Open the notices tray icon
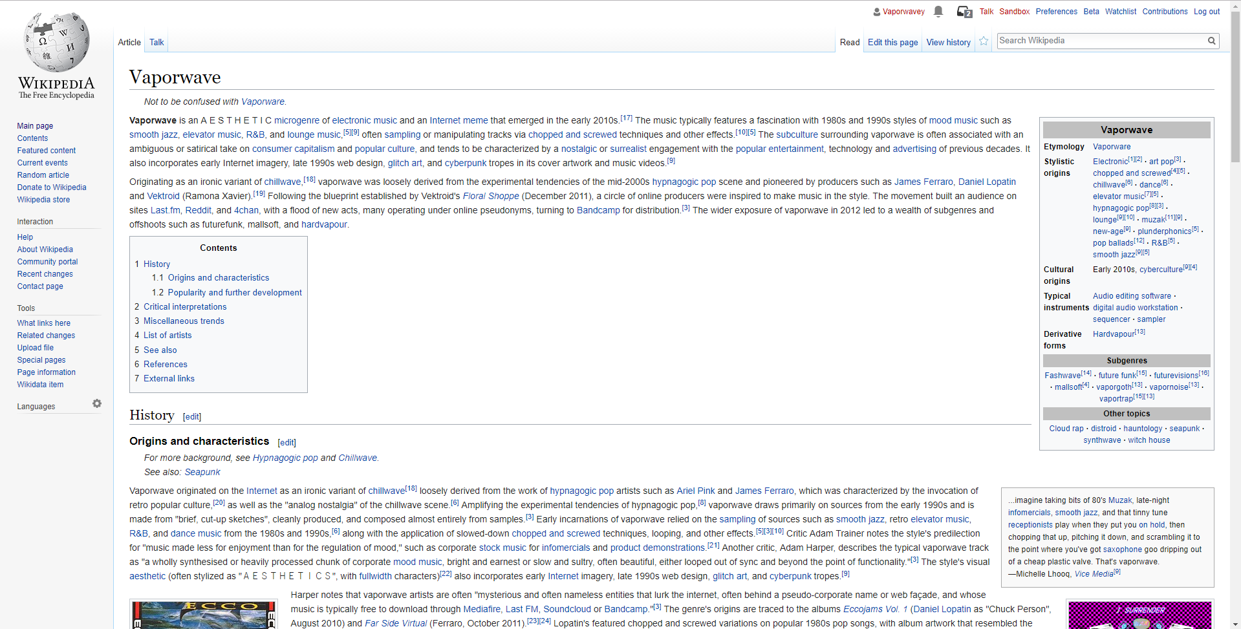Viewport: 1241px width, 629px height. click(964, 12)
